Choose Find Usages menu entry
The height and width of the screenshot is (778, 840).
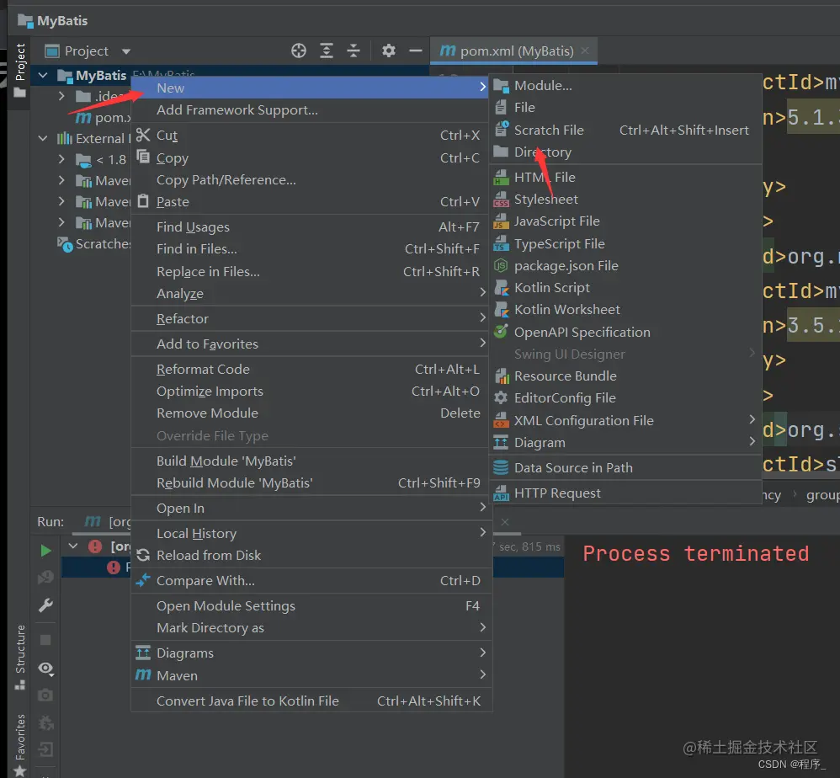(311, 227)
